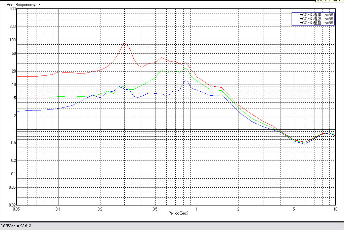Click the blue line sample in the legend
344x230 pixels.
pyautogui.click(x=295, y=23)
